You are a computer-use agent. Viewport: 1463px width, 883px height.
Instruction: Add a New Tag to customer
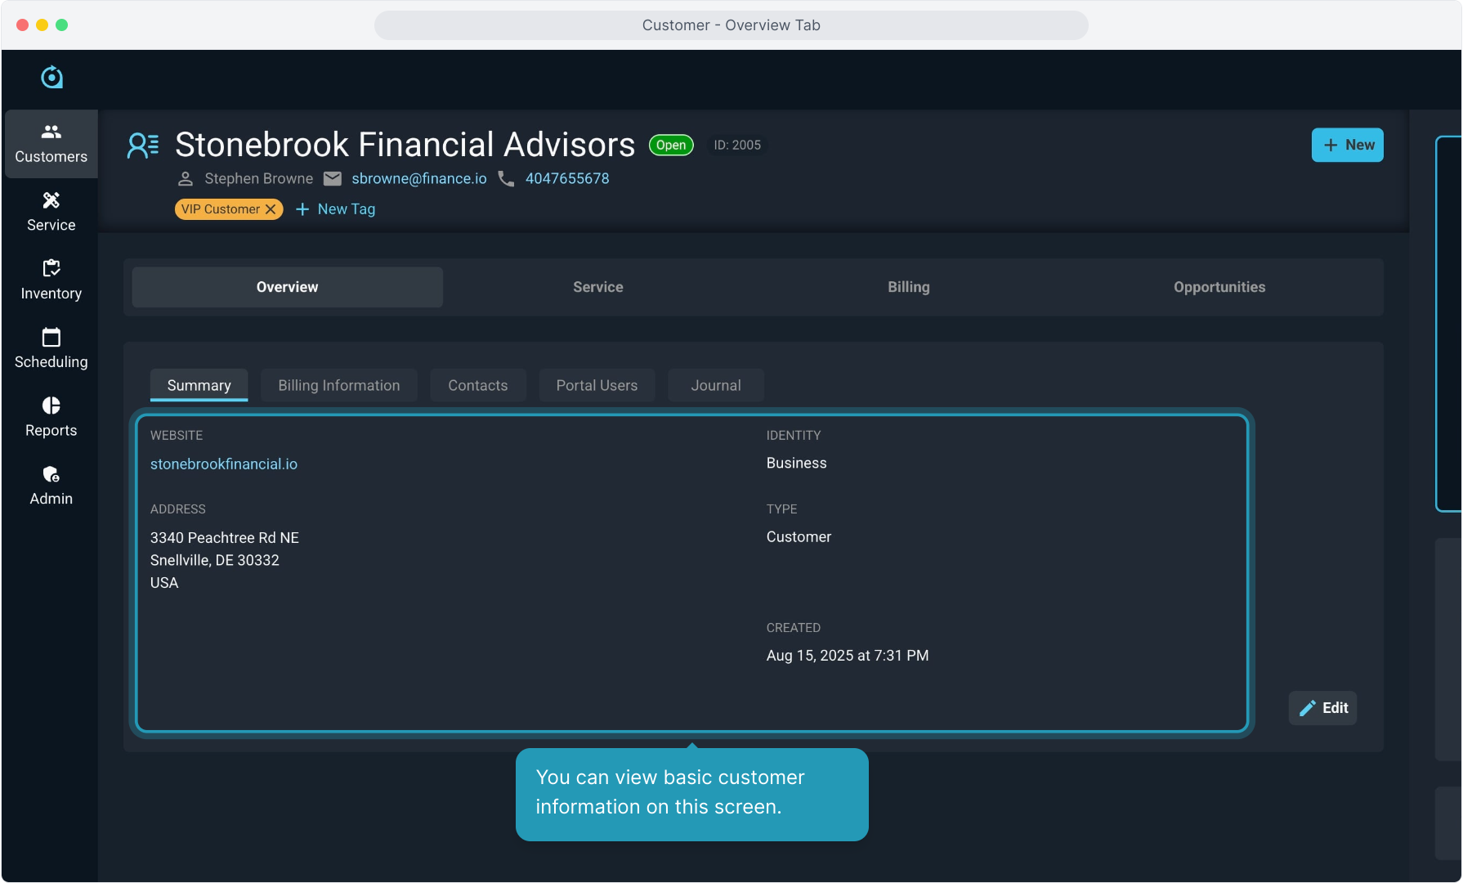tap(335, 209)
